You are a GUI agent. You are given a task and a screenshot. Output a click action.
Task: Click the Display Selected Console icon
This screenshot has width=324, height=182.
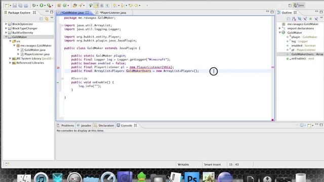302,125
